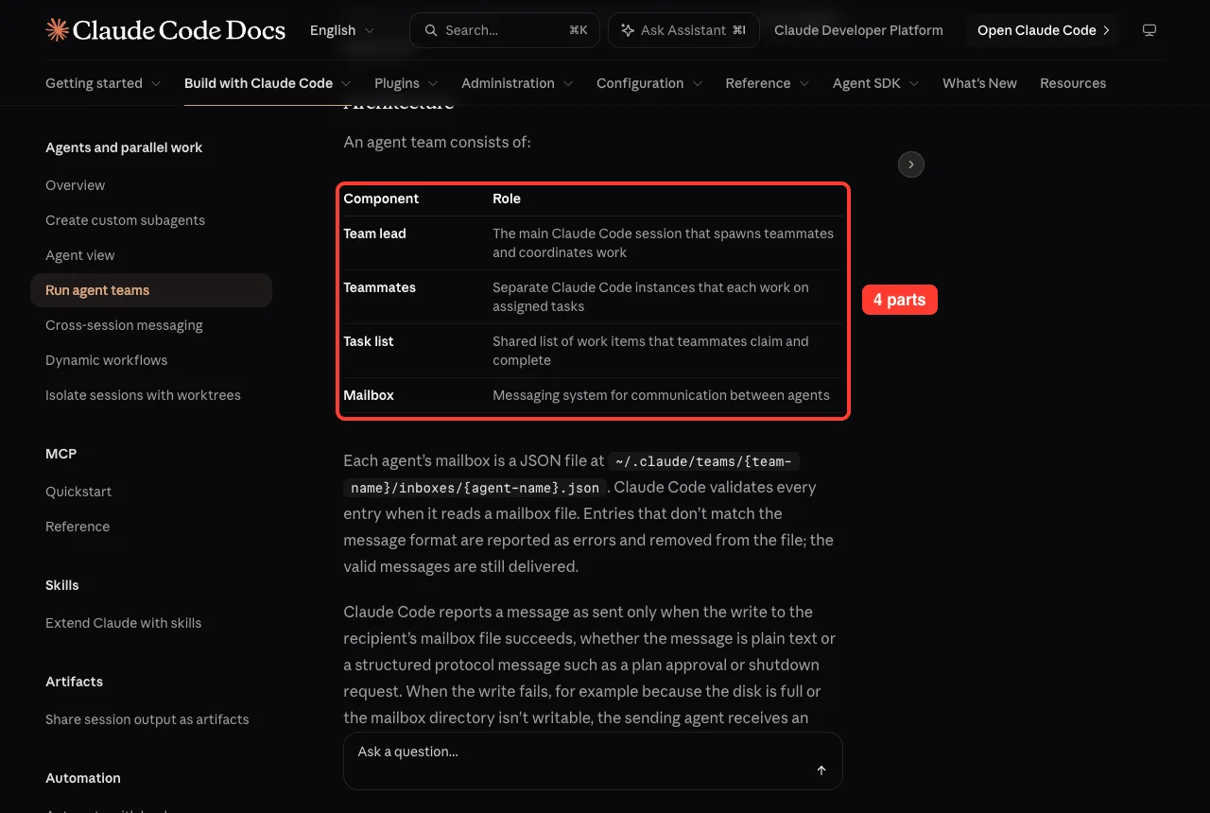Viewport: 1210px width, 813px height.
Task: Click the magnifying glass search icon
Action: (x=431, y=30)
